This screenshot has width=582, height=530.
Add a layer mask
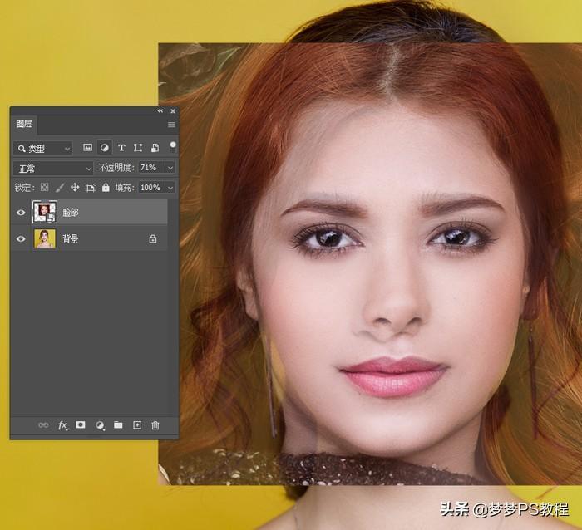[x=81, y=424]
